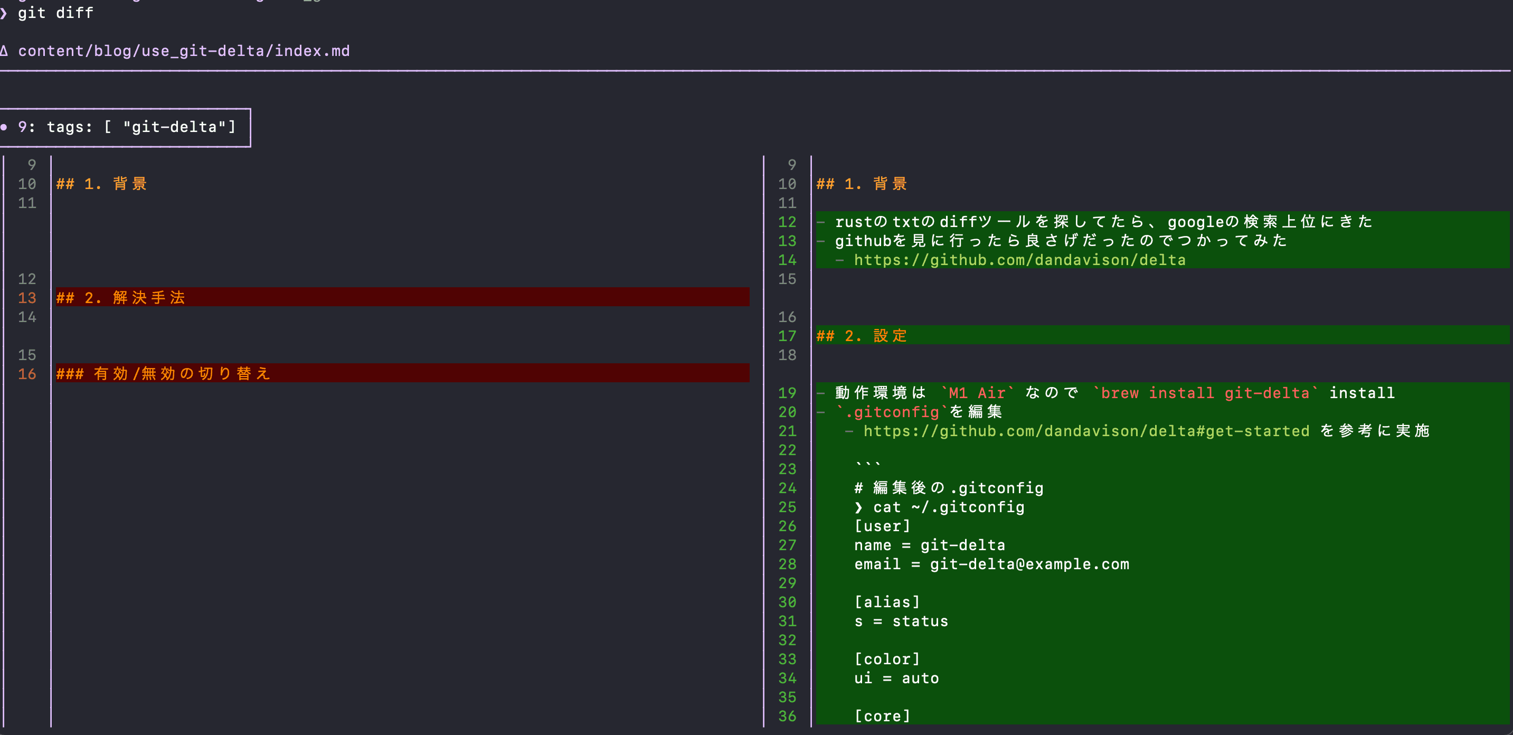The image size is (1513, 735).
Task: Click the 'brew install git-delta' inline code
Action: pos(1205,392)
